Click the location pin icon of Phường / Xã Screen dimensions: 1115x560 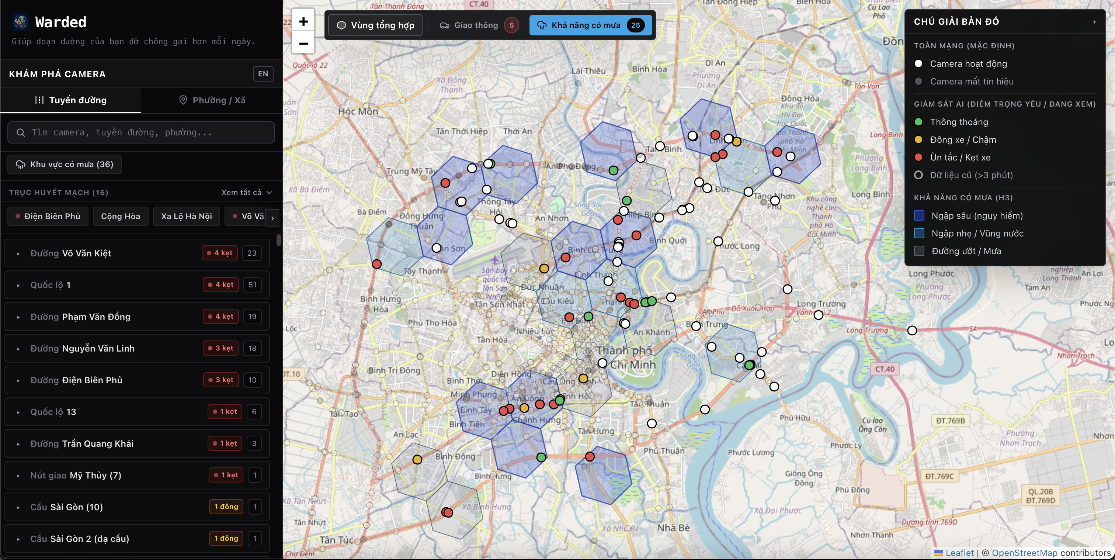[183, 100]
